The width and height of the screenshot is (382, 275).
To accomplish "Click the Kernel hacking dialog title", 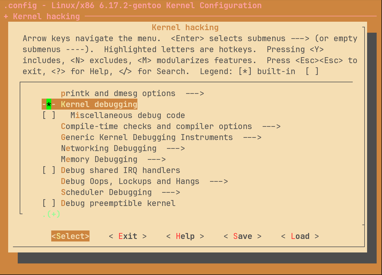I will pos(185,28).
